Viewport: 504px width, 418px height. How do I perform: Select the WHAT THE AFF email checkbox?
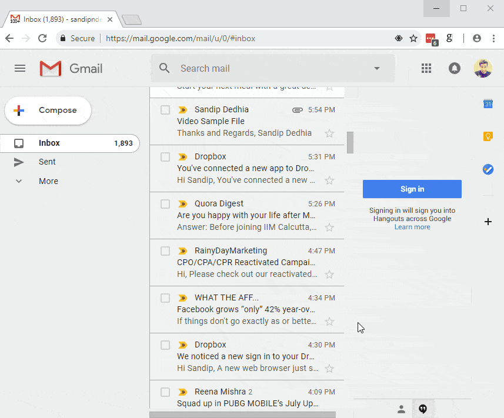click(x=165, y=298)
